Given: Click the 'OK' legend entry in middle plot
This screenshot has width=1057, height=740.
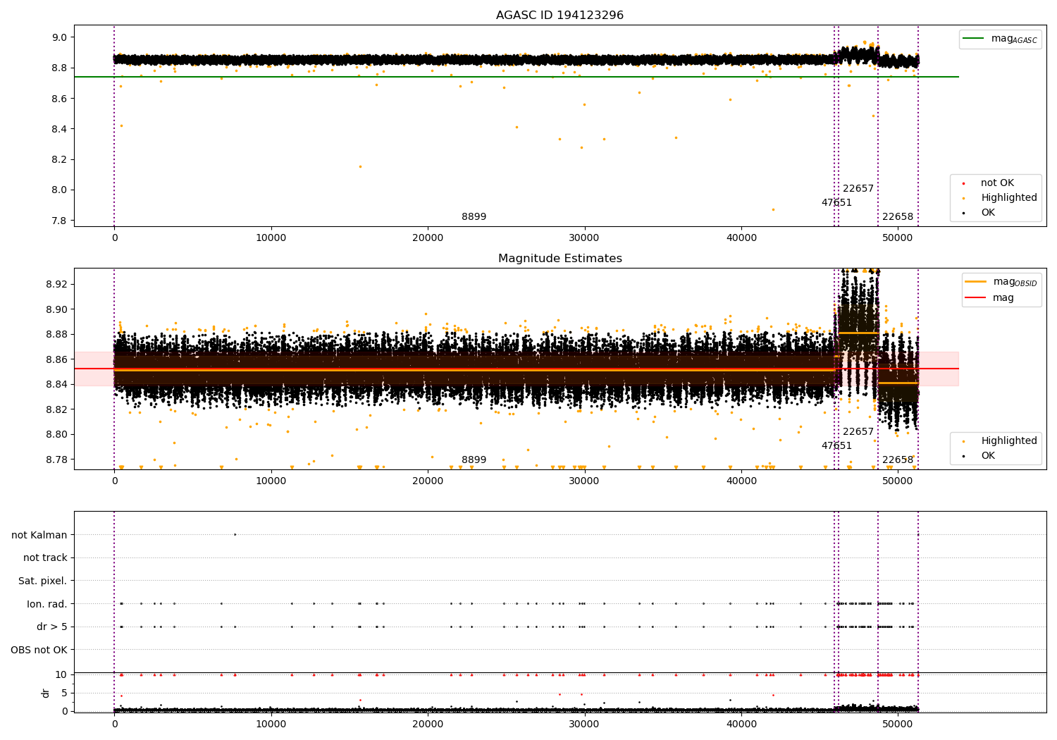Looking at the screenshot, I should [x=979, y=456].
